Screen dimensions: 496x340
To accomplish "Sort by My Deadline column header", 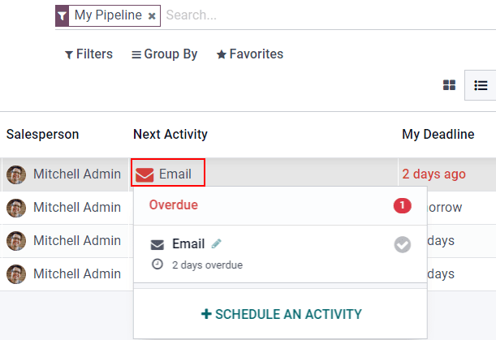I will click(438, 135).
